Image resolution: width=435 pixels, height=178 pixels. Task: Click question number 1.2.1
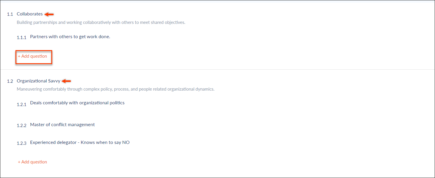click(x=22, y=105)
